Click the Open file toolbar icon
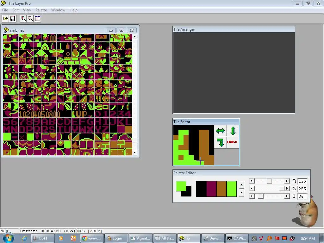 click(6, 19)
